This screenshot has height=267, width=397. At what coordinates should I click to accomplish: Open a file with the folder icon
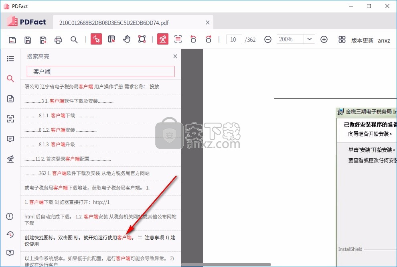[12, 40]
